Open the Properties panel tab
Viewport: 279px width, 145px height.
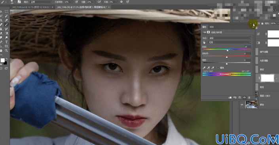click(204, 27)
